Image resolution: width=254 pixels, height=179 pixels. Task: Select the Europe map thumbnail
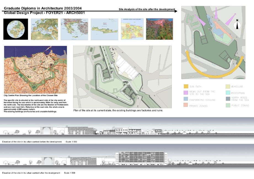coord(44,29)
